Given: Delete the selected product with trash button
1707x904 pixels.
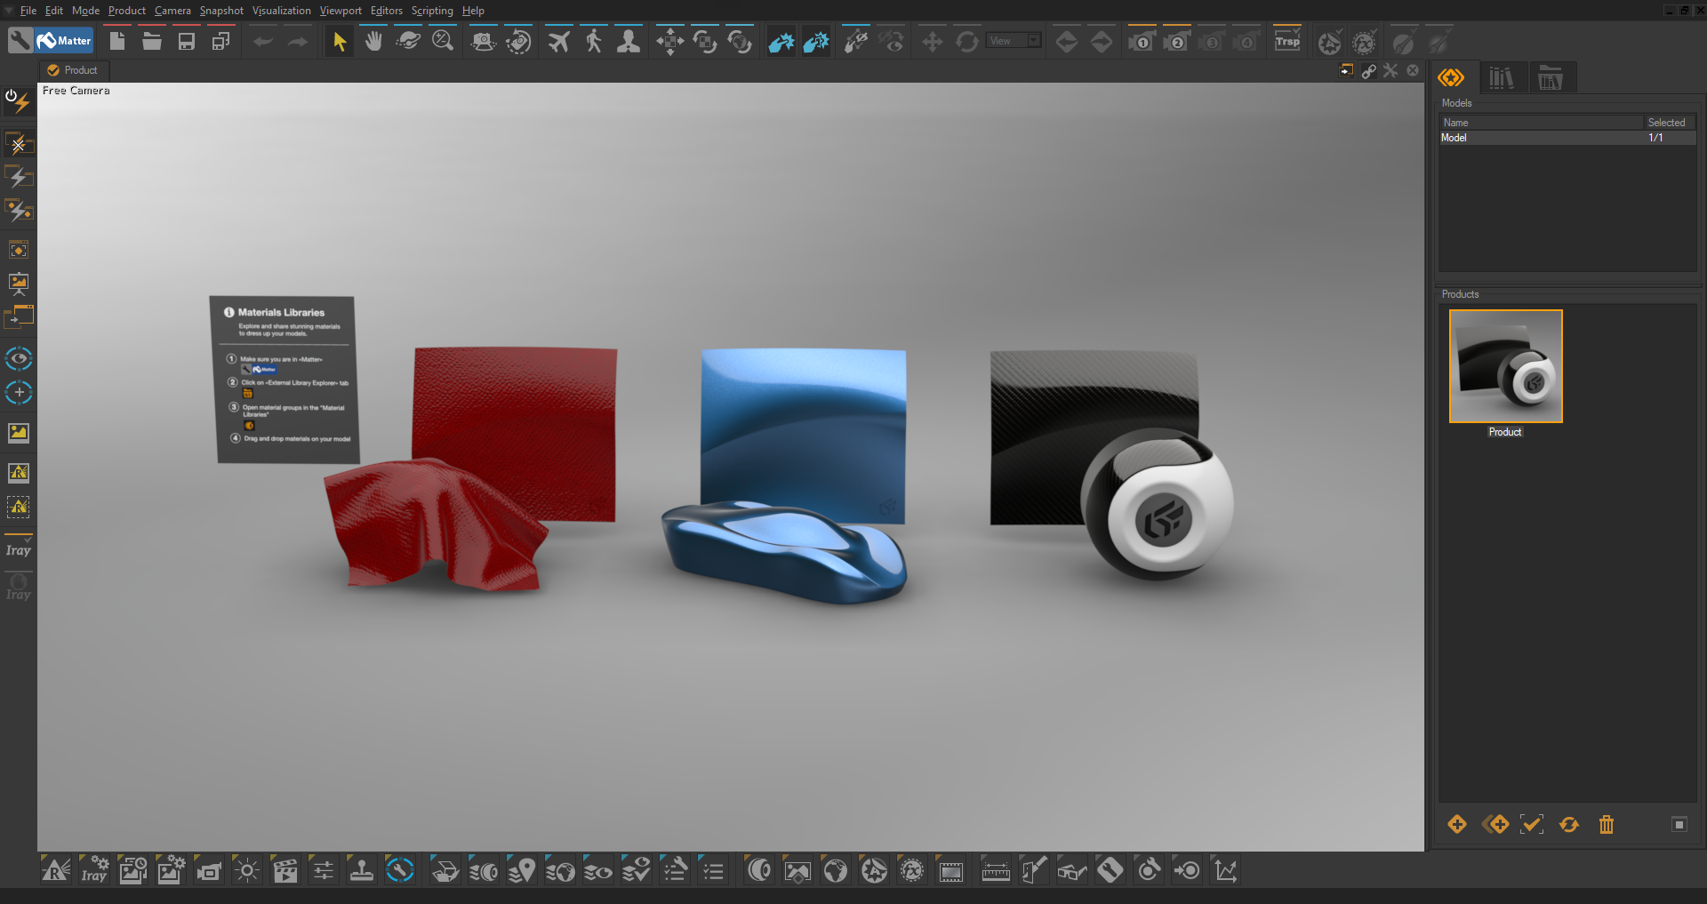Looking at the screenshot, I should point(1606,825).
